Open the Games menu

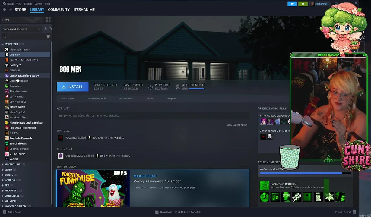pyautogui.click(x=38, y=4)
